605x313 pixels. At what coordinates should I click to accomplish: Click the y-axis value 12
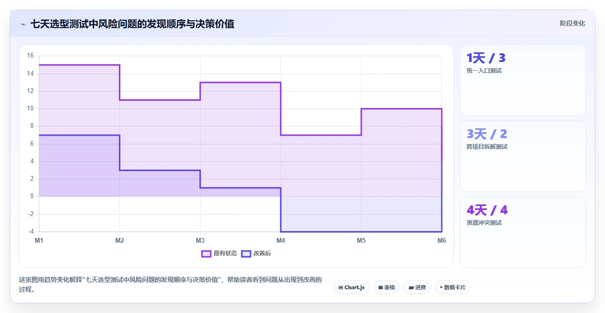(30, 91)
